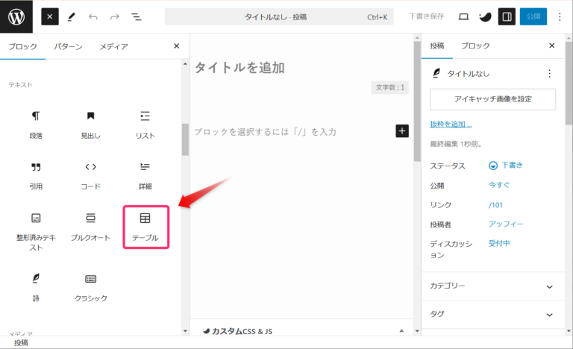Insert the Paragraph (段落) block
573x349 pixels.
(x=35, y=125)
